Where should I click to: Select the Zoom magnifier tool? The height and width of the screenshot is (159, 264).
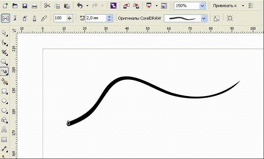[4, 62]
